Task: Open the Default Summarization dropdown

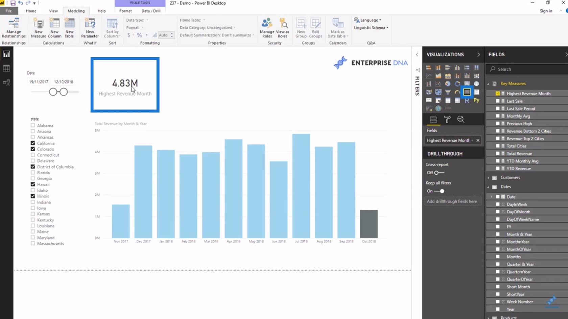Action: [x=217, y=35]
